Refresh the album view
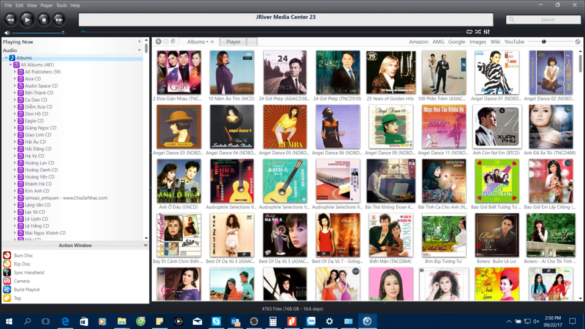Screen dimensions: 585x329 click(x=173, y=41)
